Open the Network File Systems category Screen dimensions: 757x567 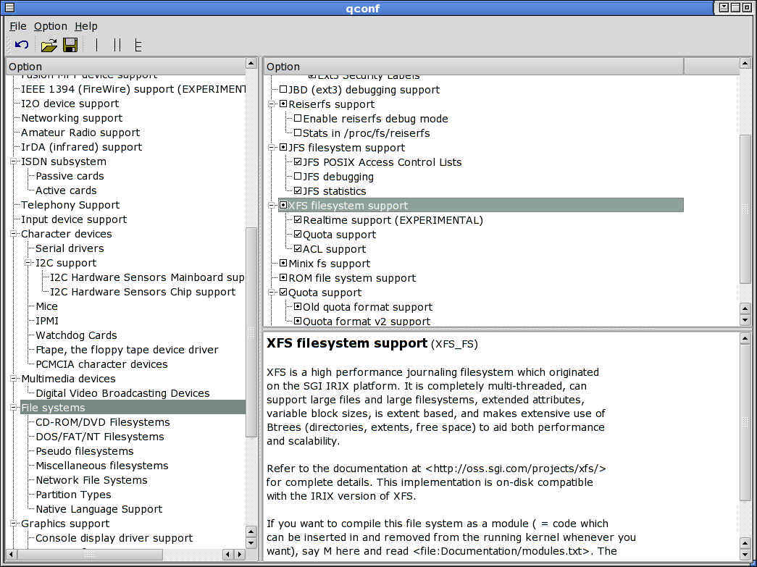(92, 480)
